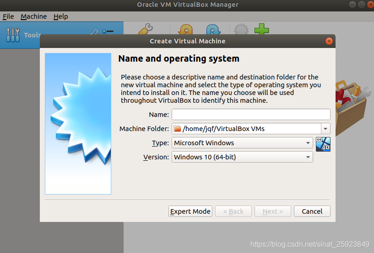
Task: Open the Version dropdown Windows 10 (64-bit)
Action: (242, 157)
